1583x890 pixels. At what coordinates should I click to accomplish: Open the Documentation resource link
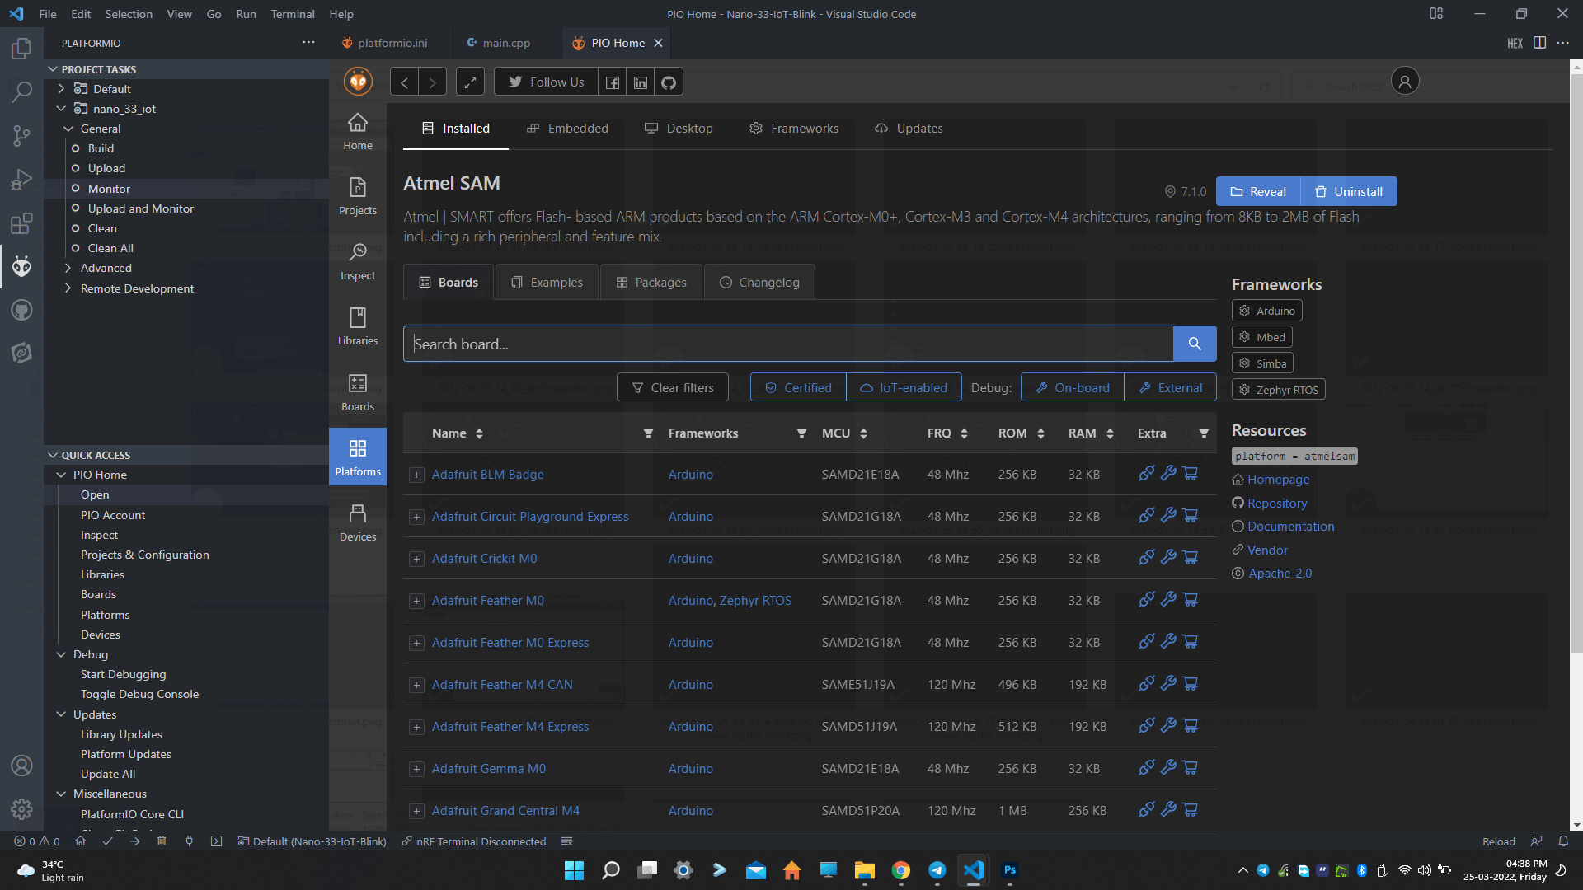pyautogui.click(x=1290, y=526)
